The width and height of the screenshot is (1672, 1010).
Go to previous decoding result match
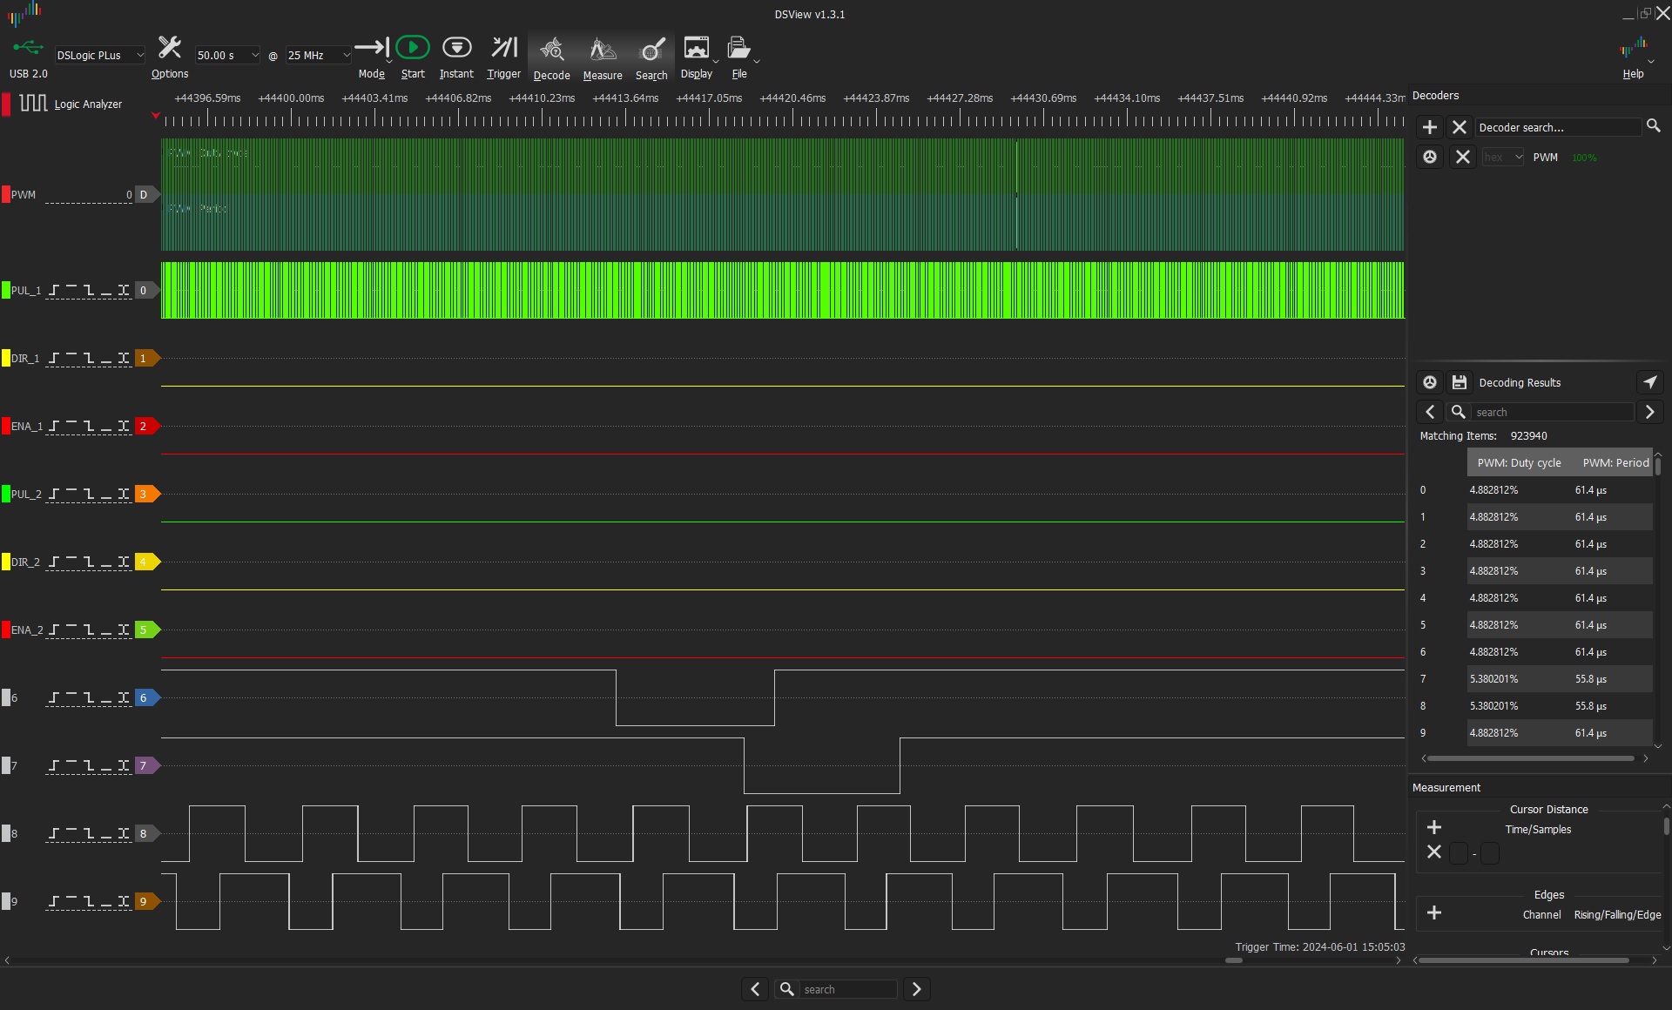(1430, 412)
